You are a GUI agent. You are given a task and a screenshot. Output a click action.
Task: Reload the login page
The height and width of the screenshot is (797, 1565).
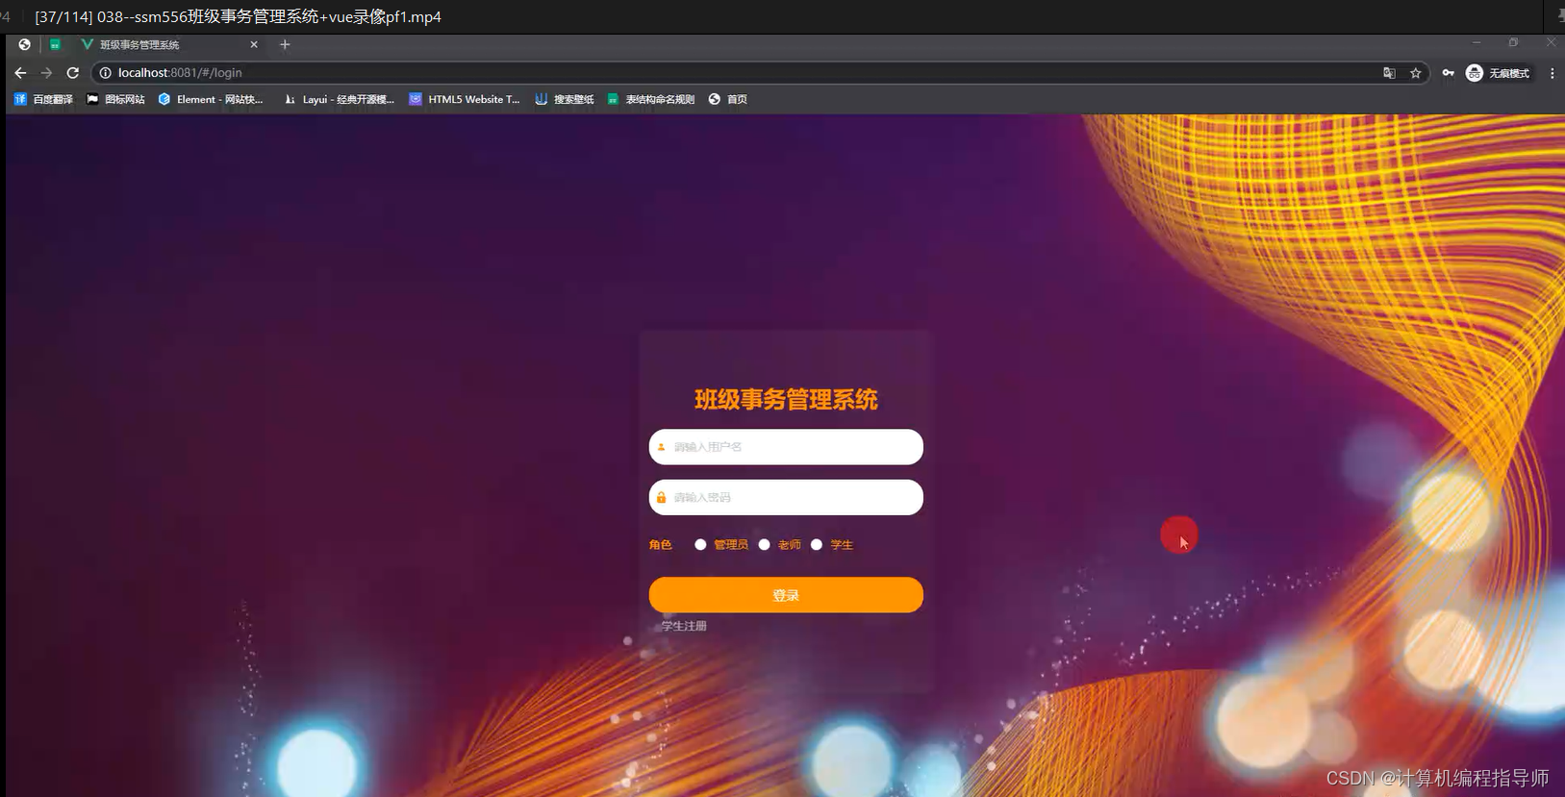point(72,73)
